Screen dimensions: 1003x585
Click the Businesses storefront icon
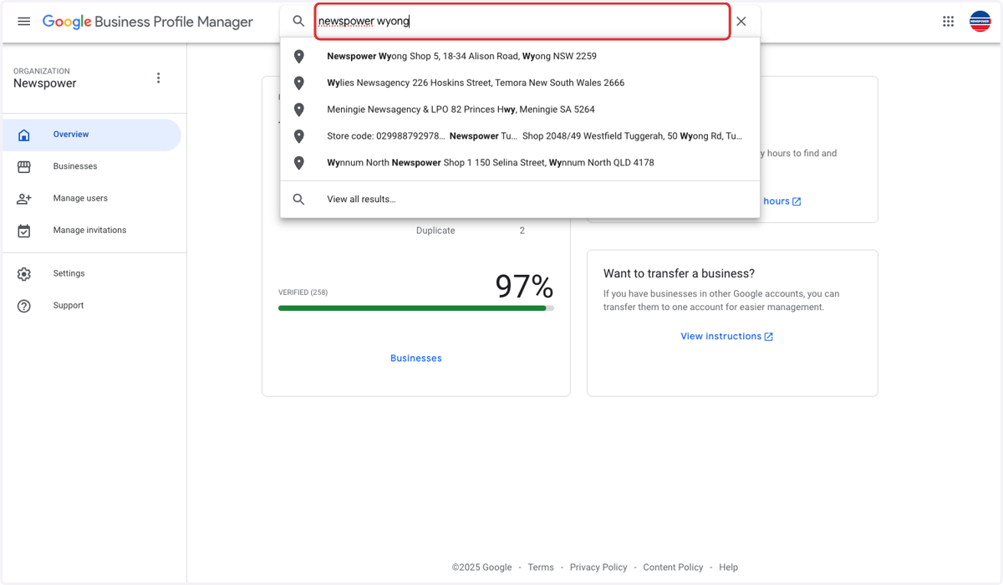click(x=24, y=166)
